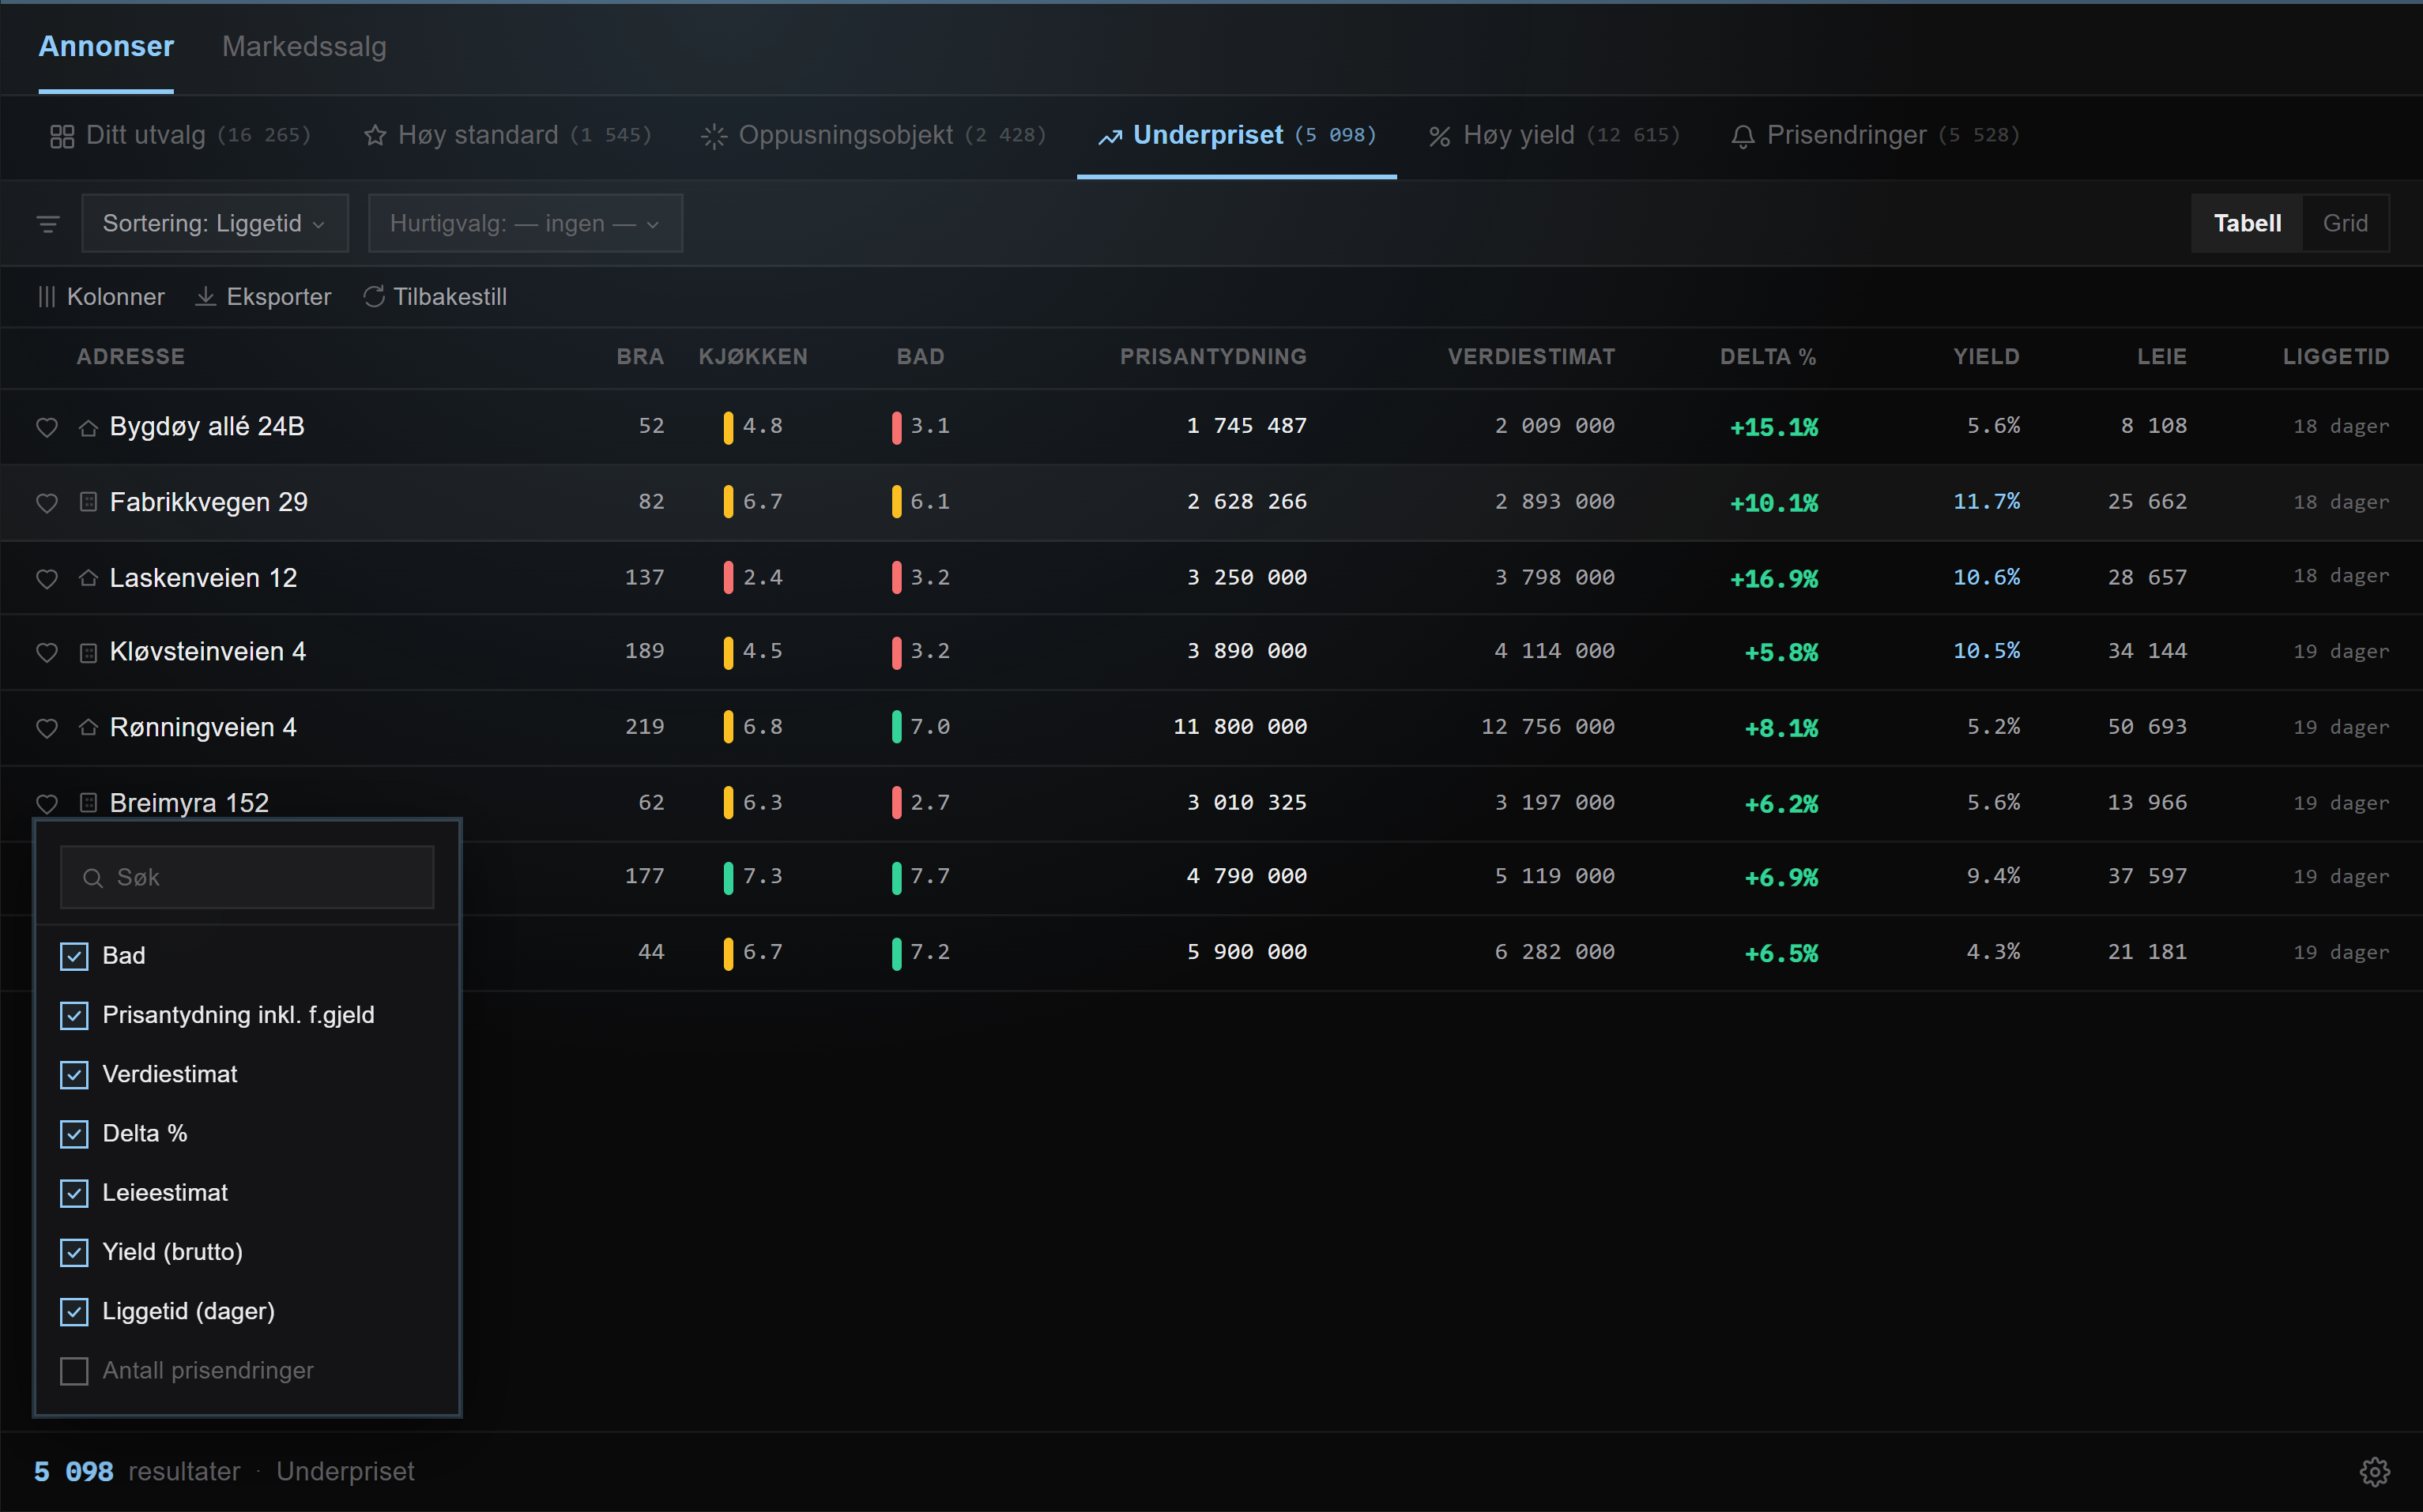
Task: Open Prisendringer filter tab
Action: point(1875,135)
